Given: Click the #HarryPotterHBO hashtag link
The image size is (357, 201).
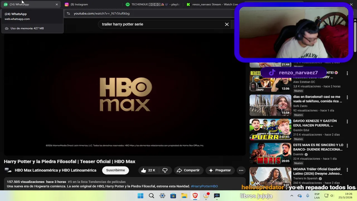Looking at the screenshot, I should tap(204, 186).
